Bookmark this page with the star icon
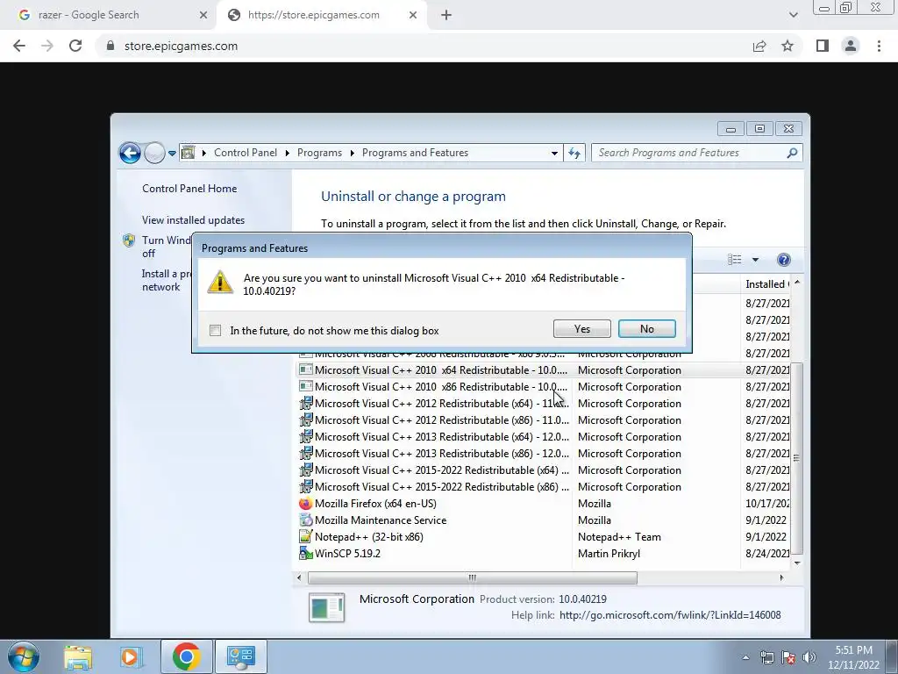This screenshot has height=674, width=898. click(788, 46)
